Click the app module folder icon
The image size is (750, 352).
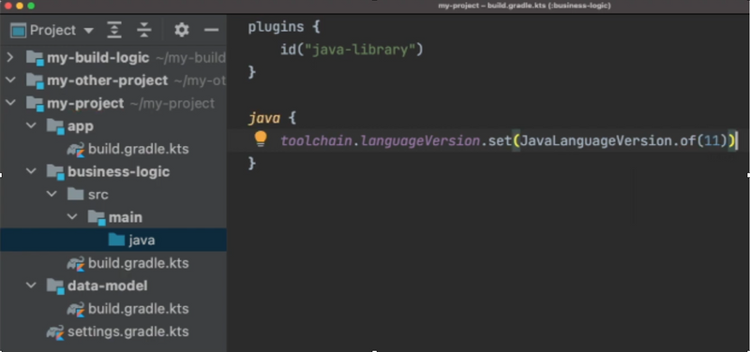tap(56, 126)
